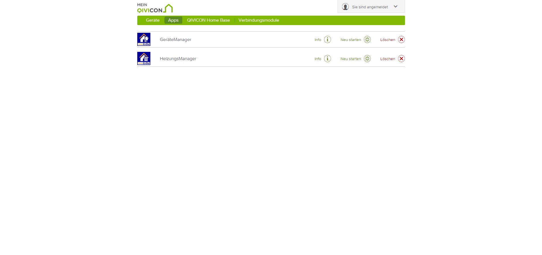Click the 'Info' link for HeizungsManager

point(318,59)
